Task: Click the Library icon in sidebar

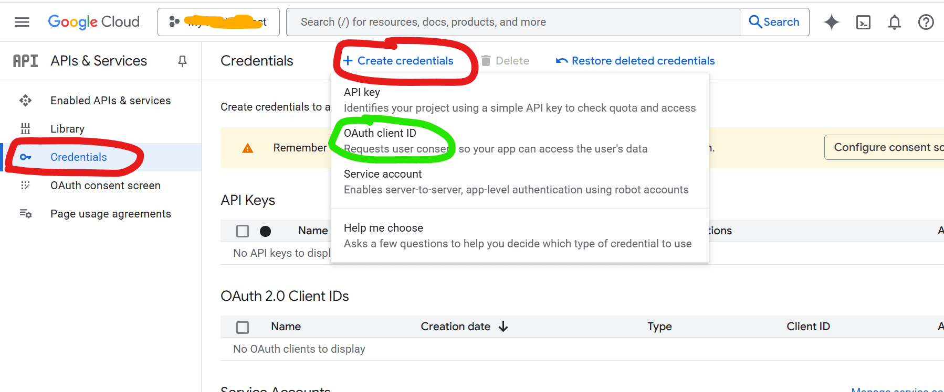Action: (x=25, y=129)
